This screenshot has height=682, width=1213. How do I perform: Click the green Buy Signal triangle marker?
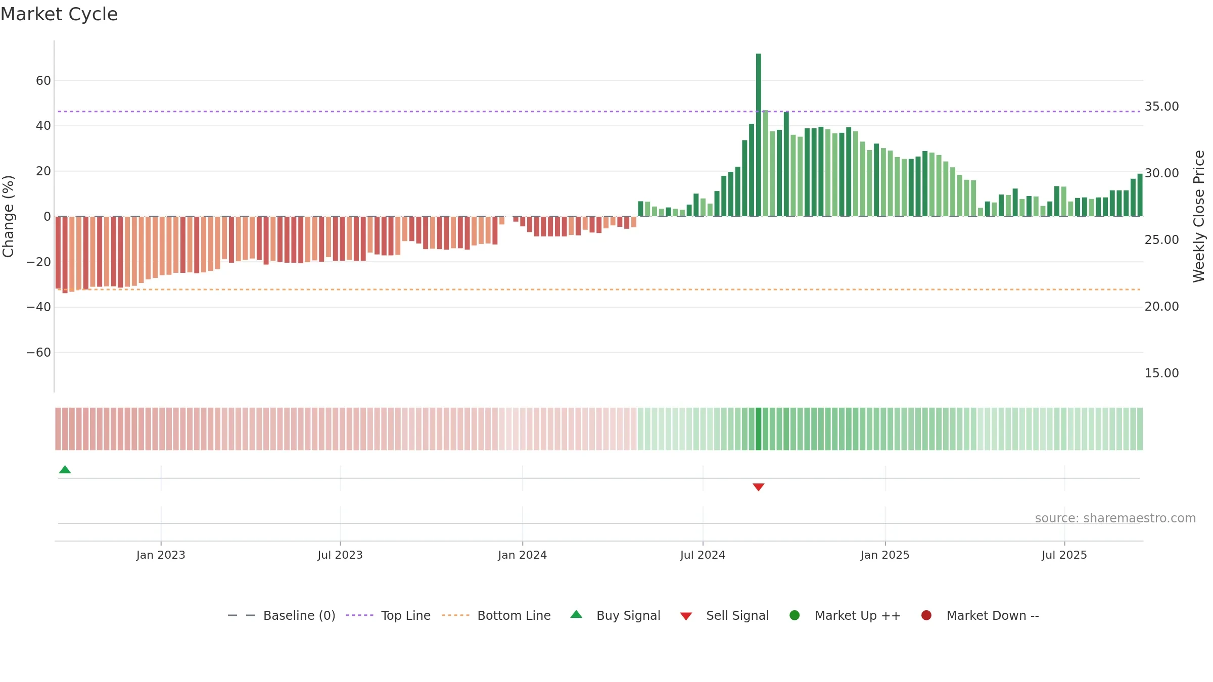coord(65,469)
